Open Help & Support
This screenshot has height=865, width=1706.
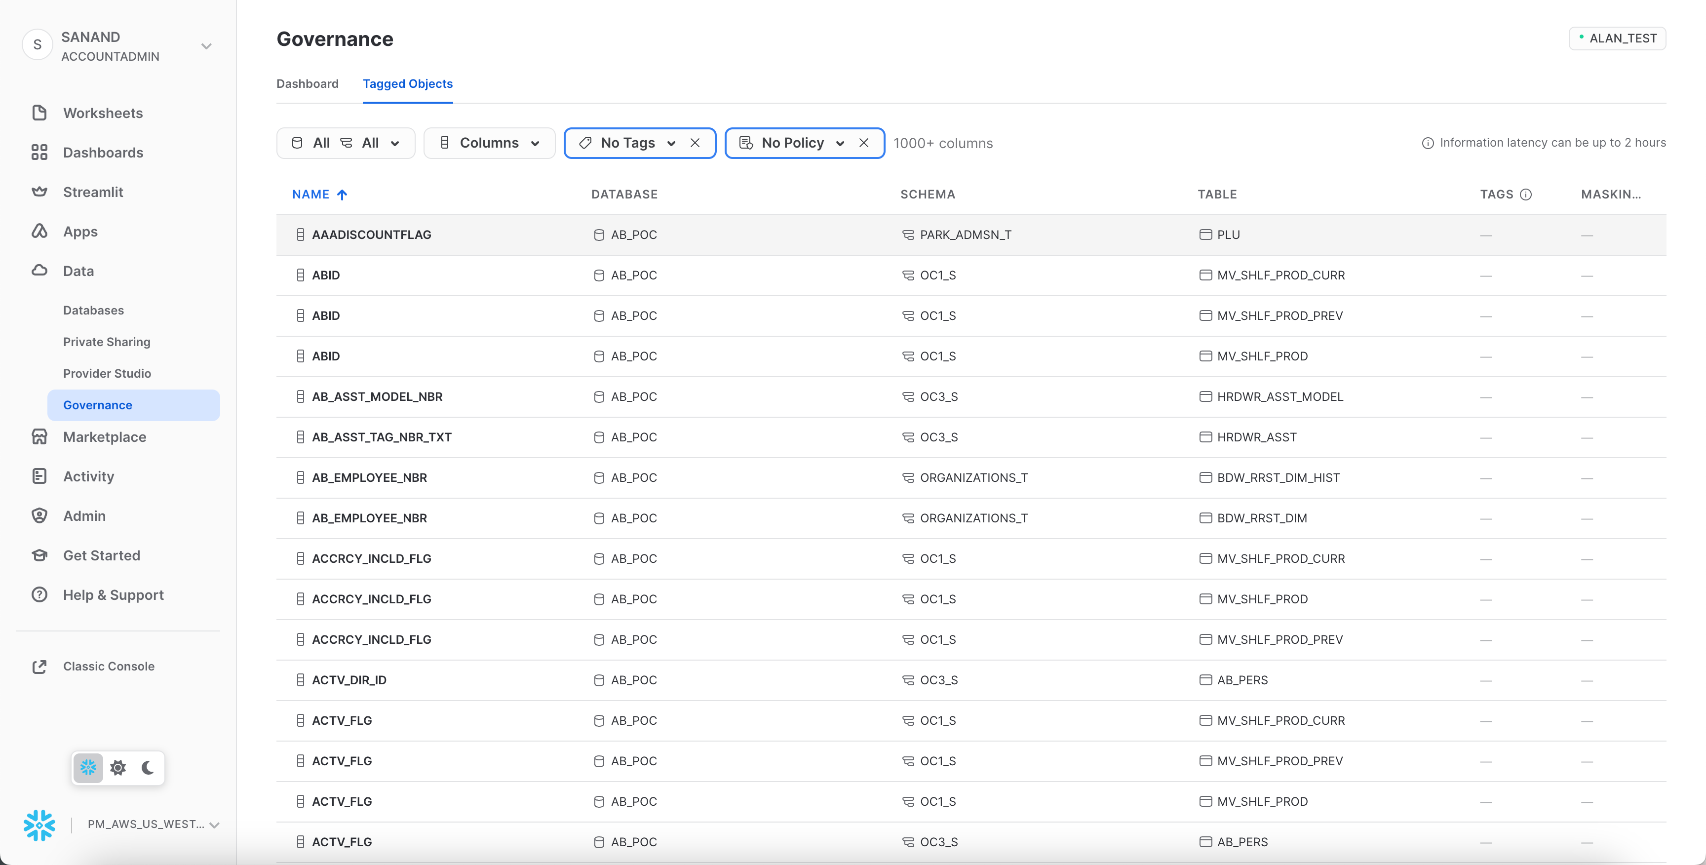(113, 595)
